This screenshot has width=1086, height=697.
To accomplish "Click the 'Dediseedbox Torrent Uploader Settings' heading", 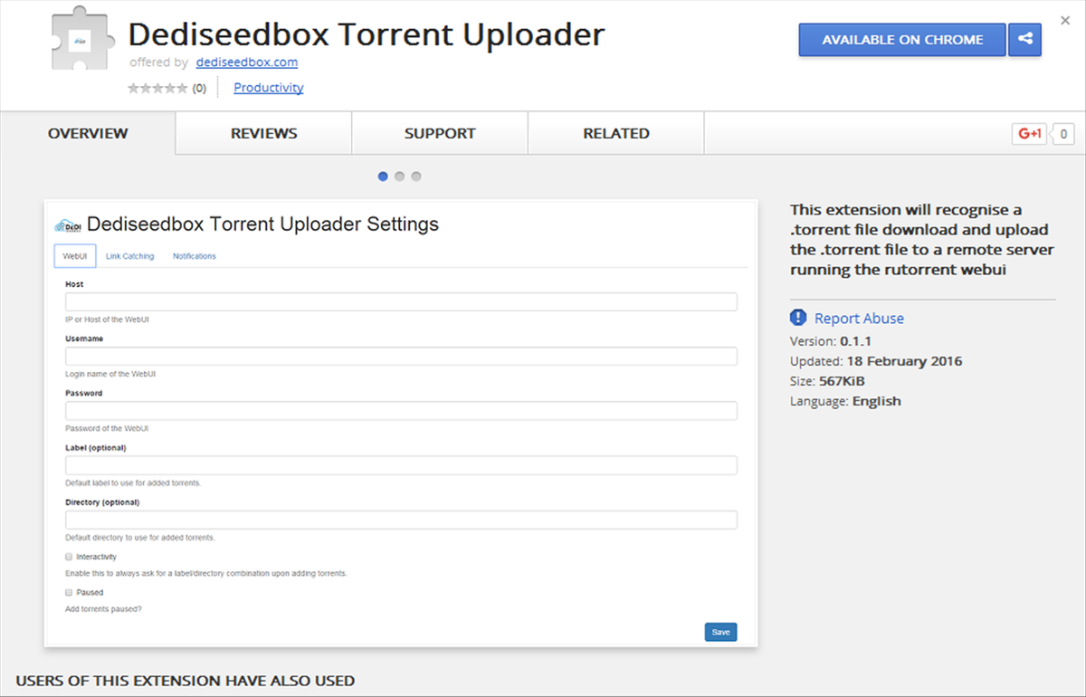I will (x=262, y=224).
